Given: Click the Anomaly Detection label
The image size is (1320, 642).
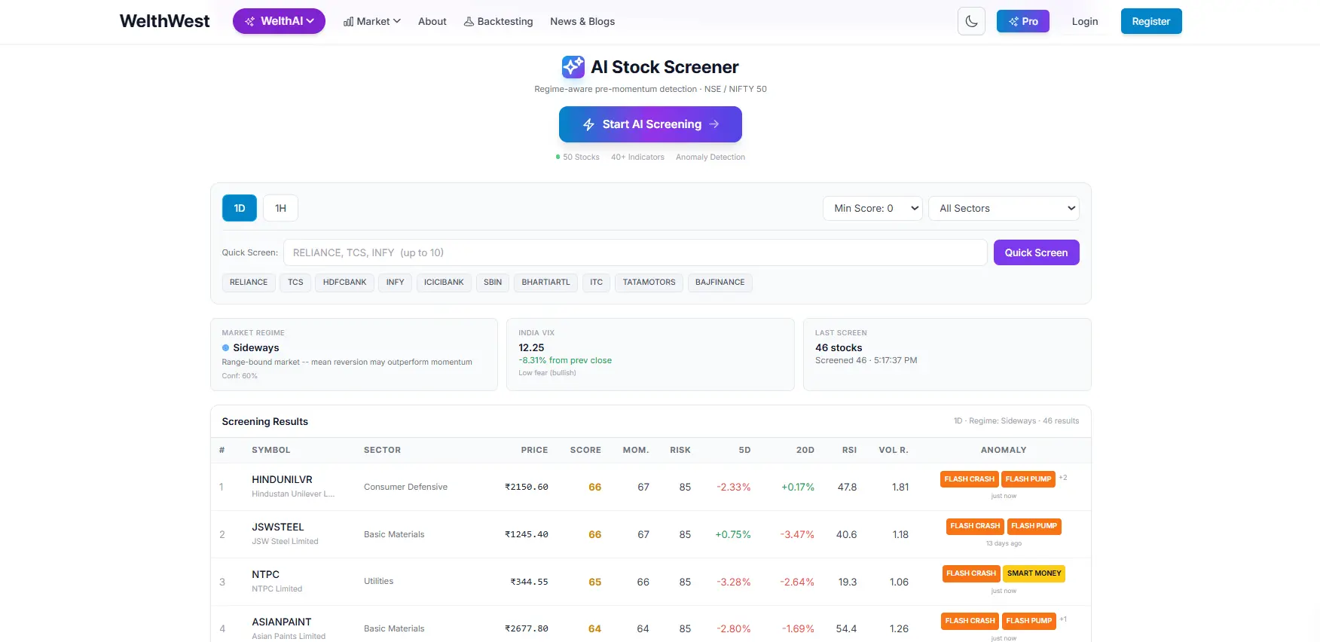Looking at the screenshot, I should click(710, 157).
